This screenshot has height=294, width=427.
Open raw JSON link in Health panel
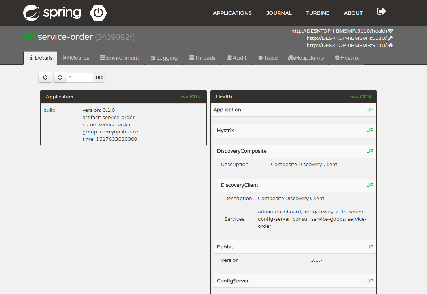(360, 97)
